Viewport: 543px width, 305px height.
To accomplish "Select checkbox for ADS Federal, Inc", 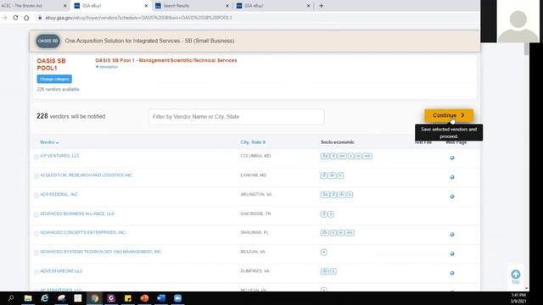I will [x=36, y=196].
